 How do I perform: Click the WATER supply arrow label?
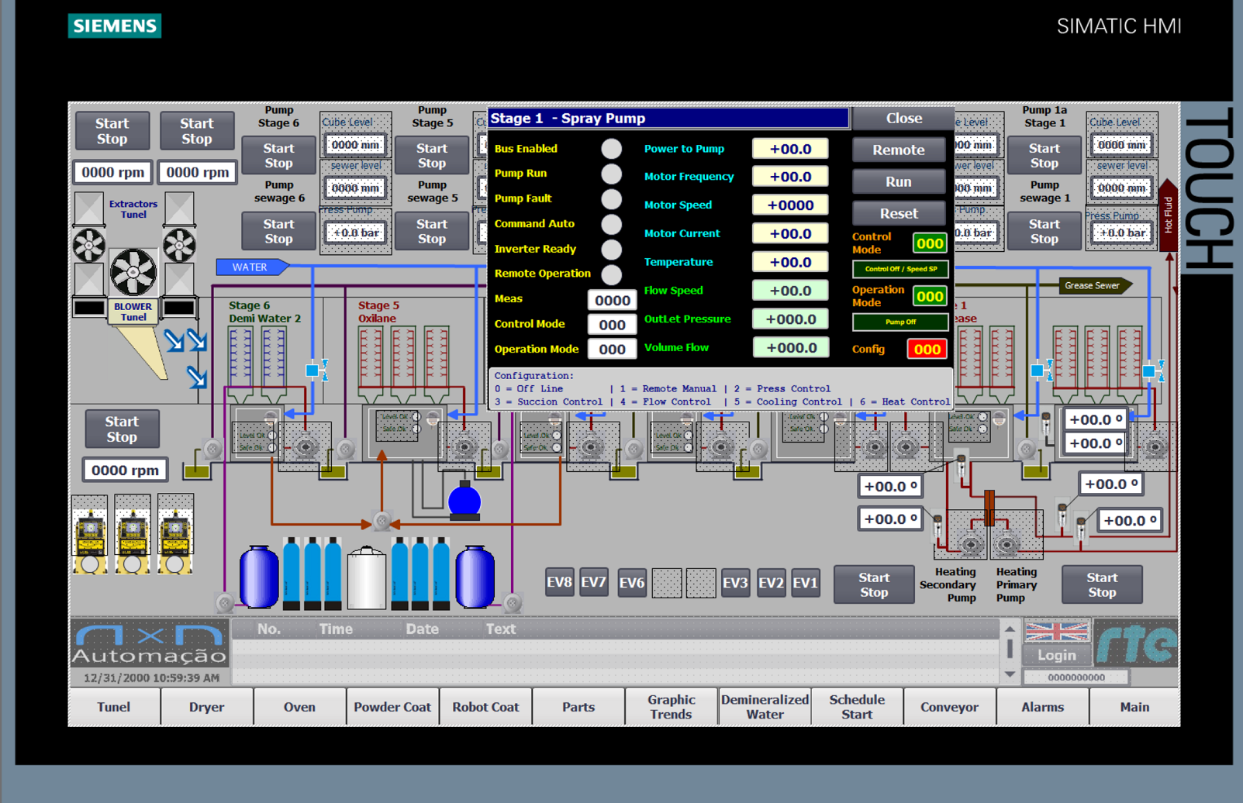pos(254,267)
